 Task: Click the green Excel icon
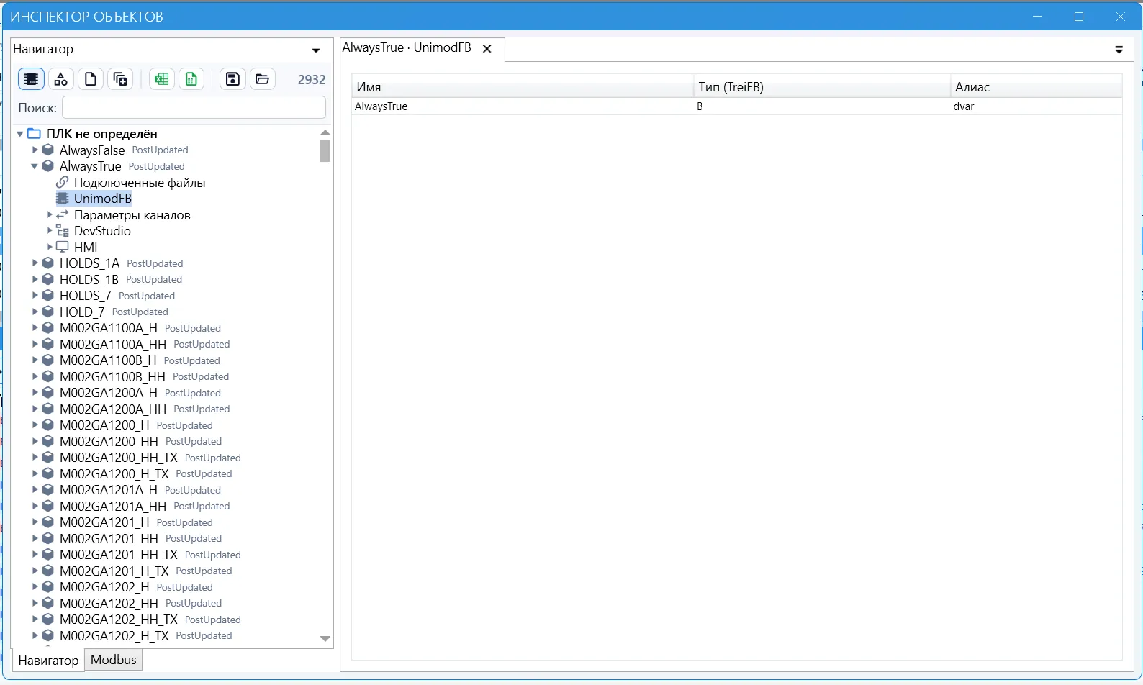[x=162, y=79]
